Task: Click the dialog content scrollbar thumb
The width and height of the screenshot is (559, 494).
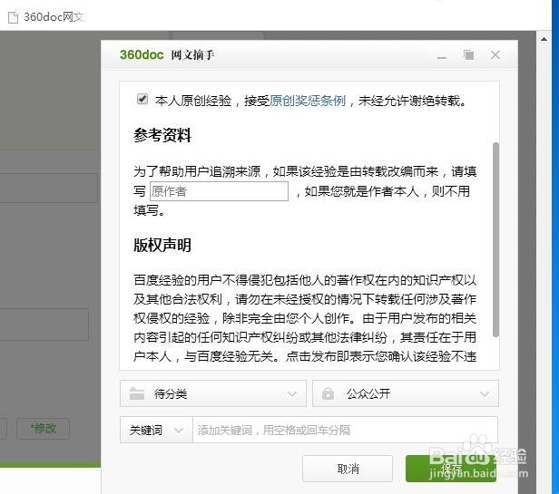Action: [495, 239]
